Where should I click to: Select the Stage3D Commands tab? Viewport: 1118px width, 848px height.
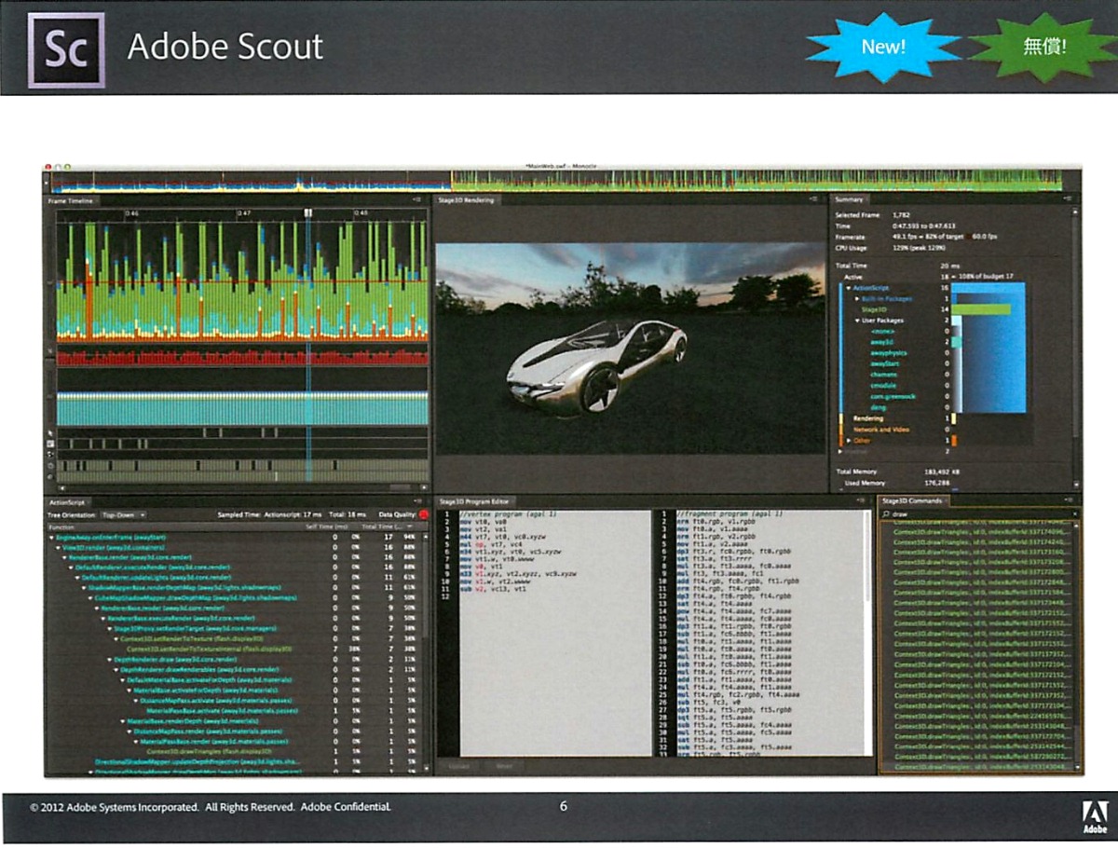click(912, 502)
